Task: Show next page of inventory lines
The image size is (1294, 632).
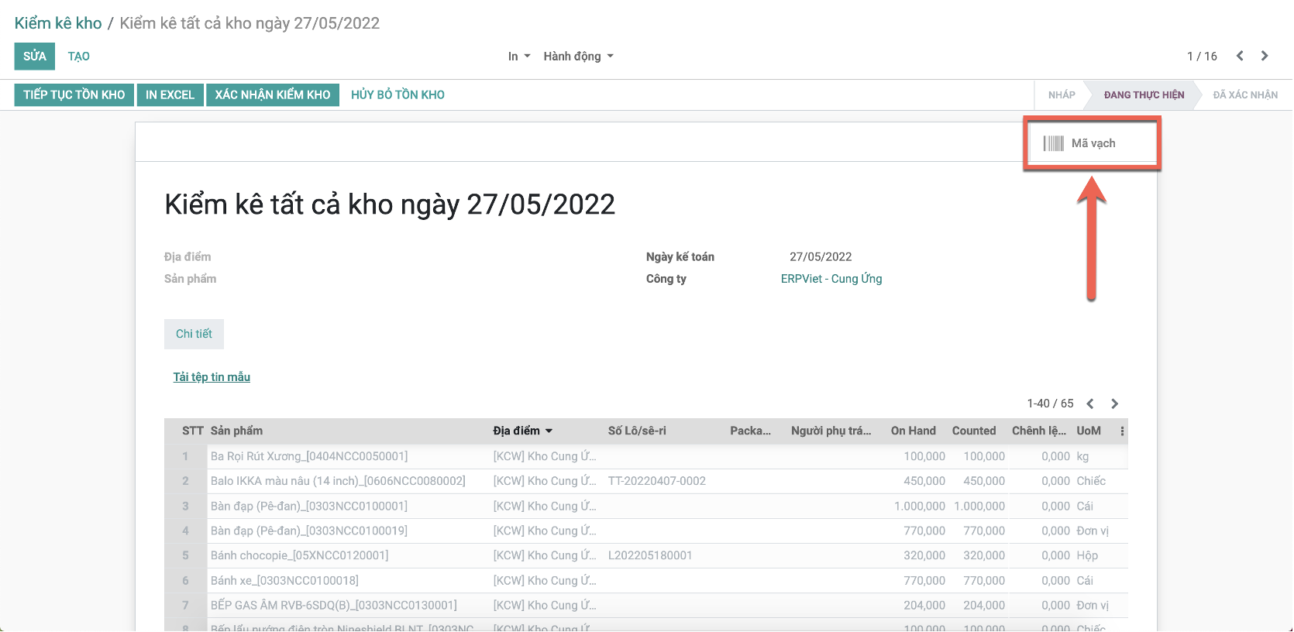Action: coord(1114,404)
